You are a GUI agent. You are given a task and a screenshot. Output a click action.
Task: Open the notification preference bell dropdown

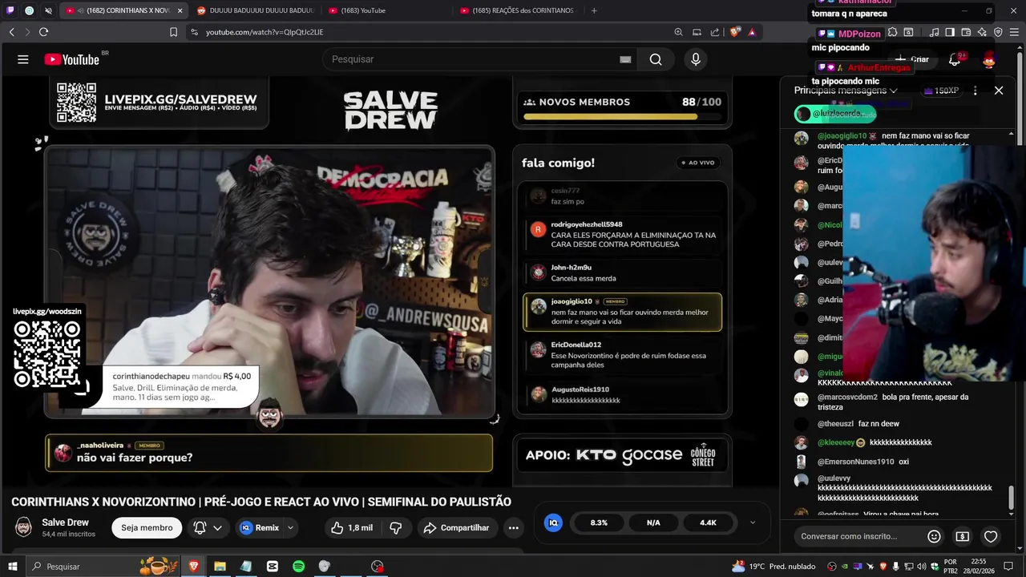(x=208, y=527)
